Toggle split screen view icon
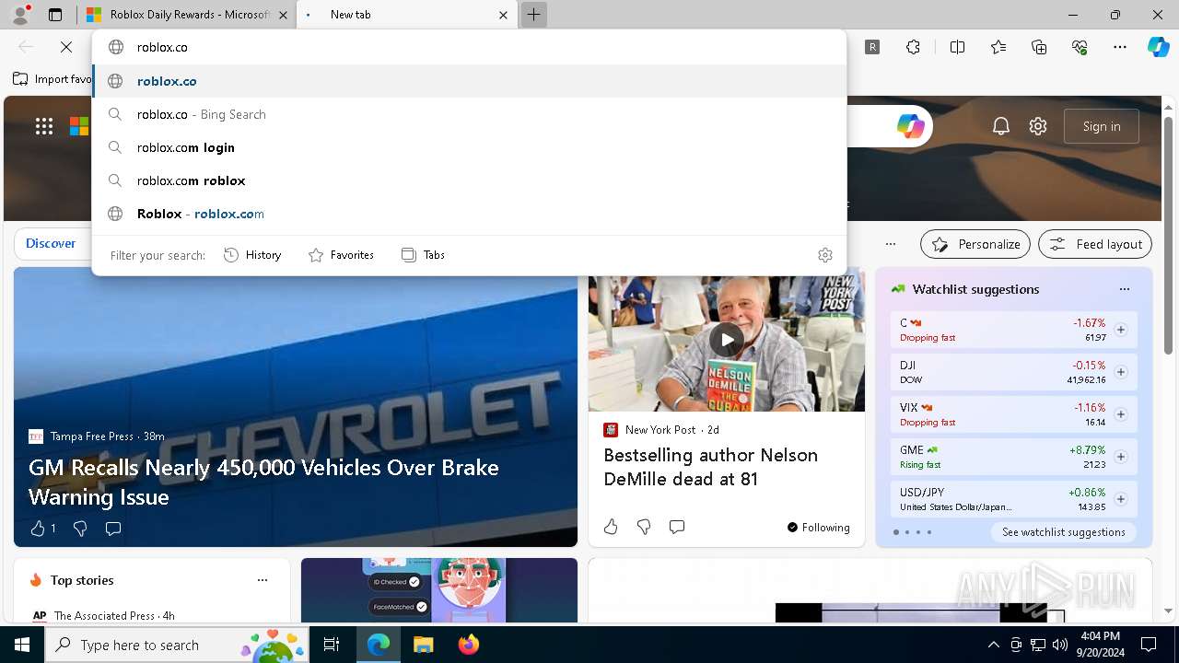 [957, 47]
